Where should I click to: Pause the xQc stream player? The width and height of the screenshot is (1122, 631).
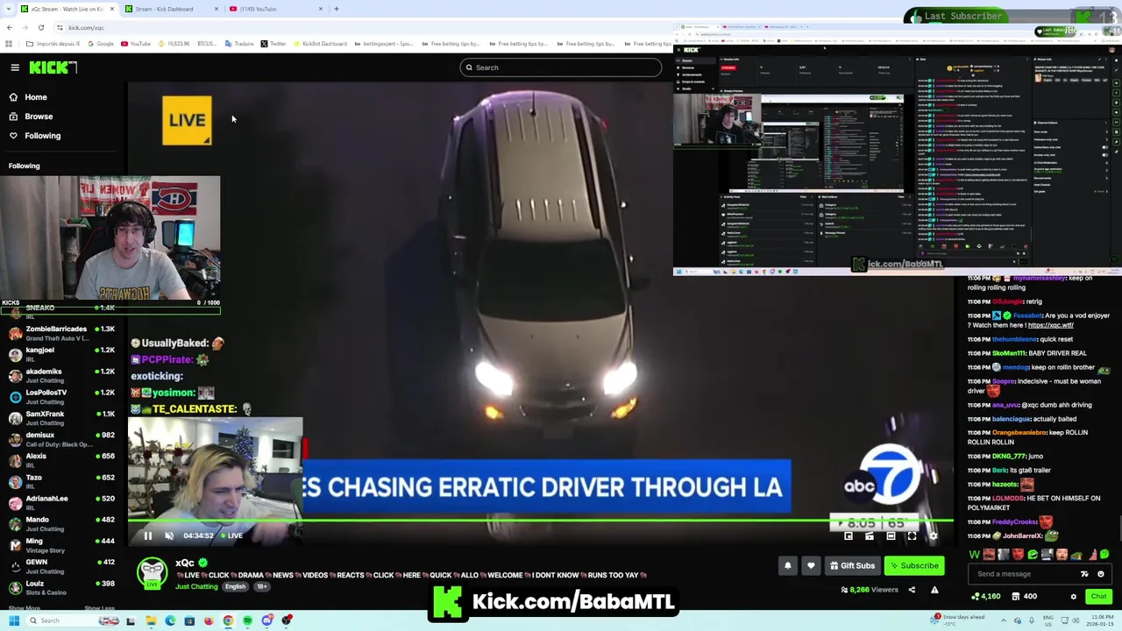(148, 535)
